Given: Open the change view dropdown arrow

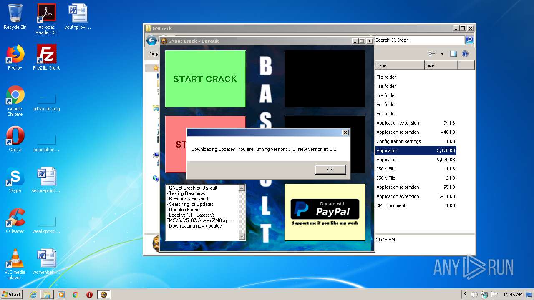Looking at the screenshot, I should [442, 54].
